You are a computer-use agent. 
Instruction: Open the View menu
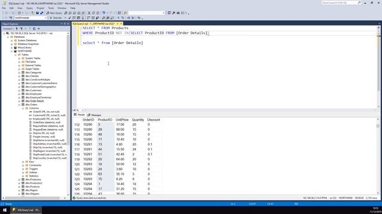tap(20, 8)
